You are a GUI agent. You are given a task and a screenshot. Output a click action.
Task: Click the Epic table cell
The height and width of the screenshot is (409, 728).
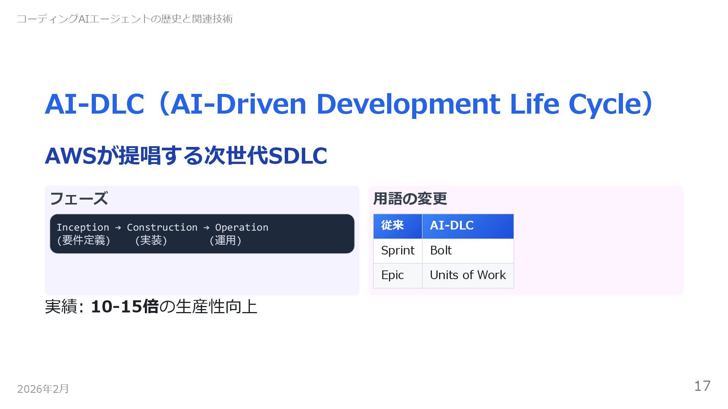392,275
